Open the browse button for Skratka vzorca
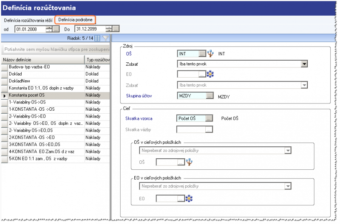340x224 pixels. (x=209, y=118)
